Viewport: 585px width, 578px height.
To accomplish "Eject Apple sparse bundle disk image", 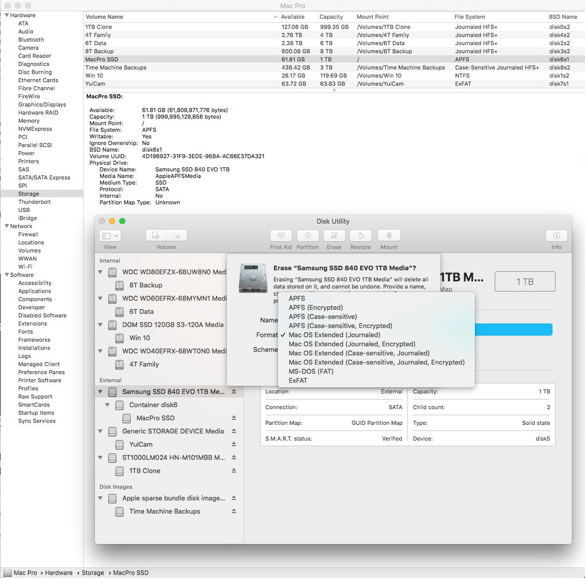I will click(x=234, y=498).
